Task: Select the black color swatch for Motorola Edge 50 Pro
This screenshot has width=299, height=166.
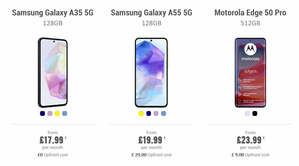Action: (x=255, y=113)
